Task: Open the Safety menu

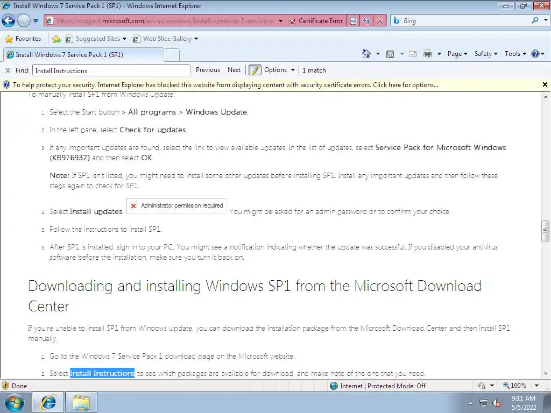Action: pyautogui.click(x=486, y=54)
